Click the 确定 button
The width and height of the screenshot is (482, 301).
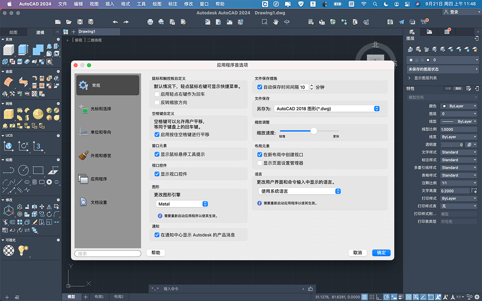(x=381, y=253)
